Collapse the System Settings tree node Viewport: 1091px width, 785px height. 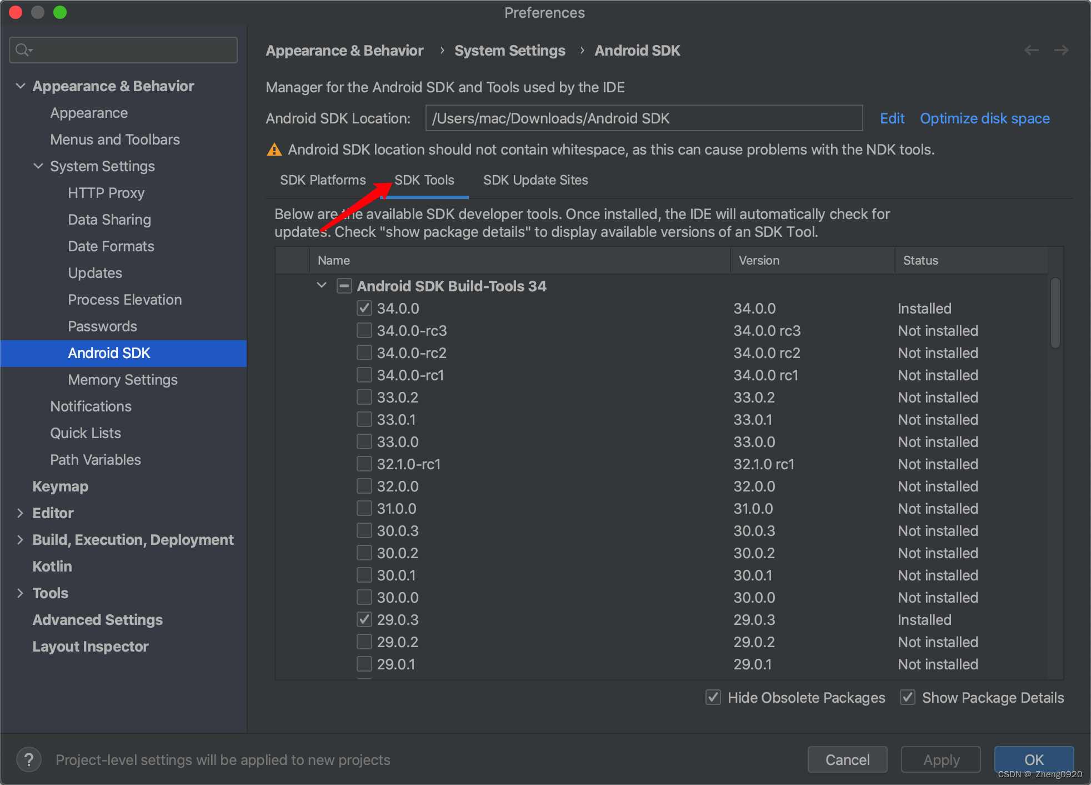[x=38, y=166]
